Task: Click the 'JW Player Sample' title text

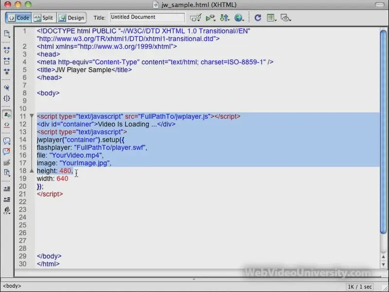Action: coord(83,70)
